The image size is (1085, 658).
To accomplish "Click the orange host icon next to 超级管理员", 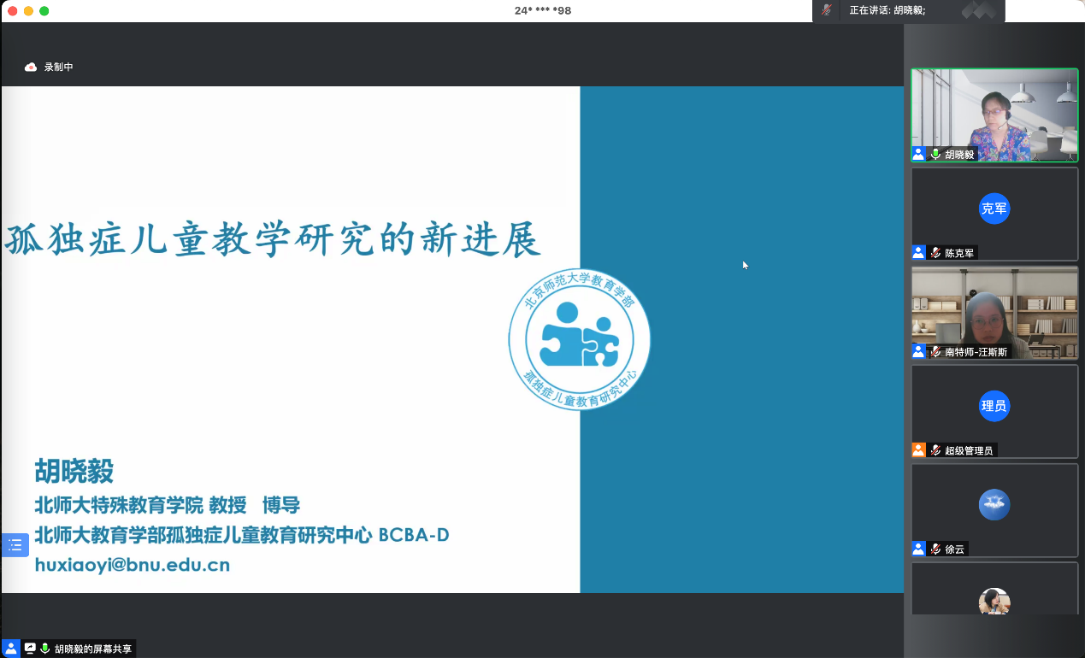I will tap(918, 450).
